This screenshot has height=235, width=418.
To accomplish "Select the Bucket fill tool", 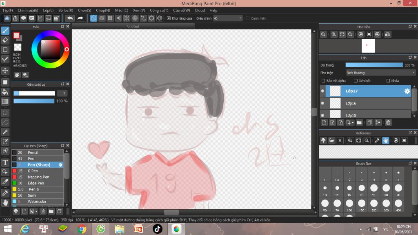I will (x=5, y=92).
